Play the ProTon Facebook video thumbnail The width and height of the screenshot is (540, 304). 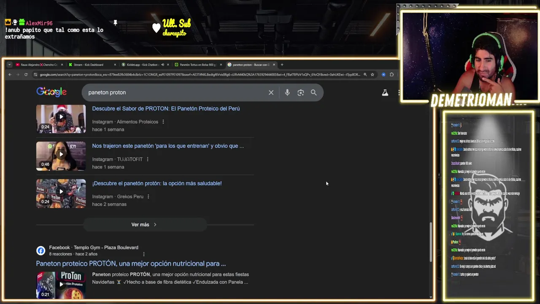point(61,285)
